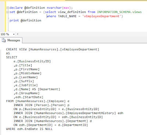
Task: Click ',e.[JobTitle]' output line
Action: pos(26,85)
